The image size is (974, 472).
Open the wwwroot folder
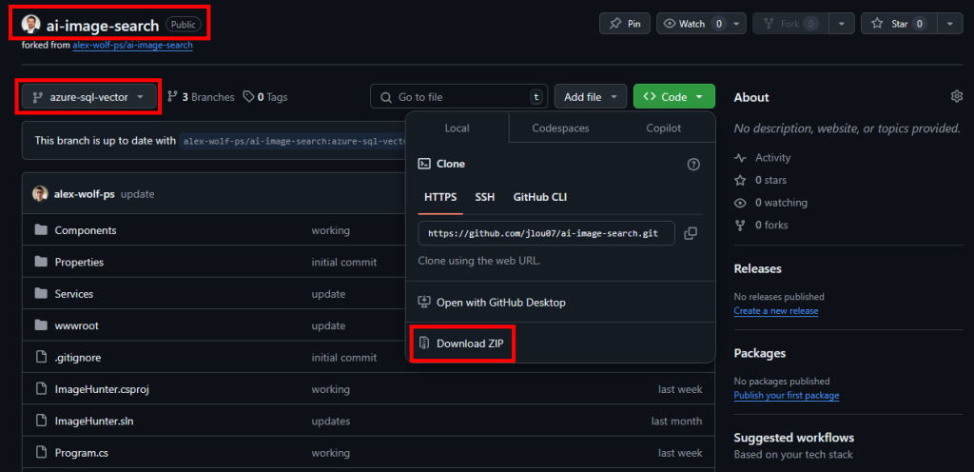76,325
